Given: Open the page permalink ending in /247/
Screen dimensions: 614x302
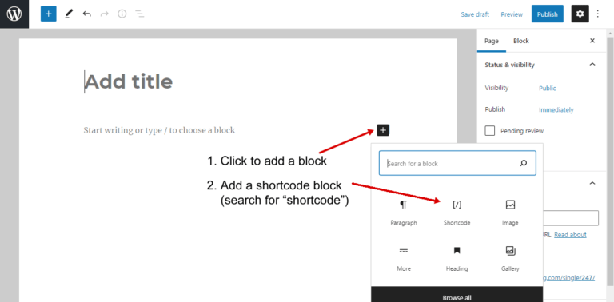Looking at the screenshot, I should 569,278.
